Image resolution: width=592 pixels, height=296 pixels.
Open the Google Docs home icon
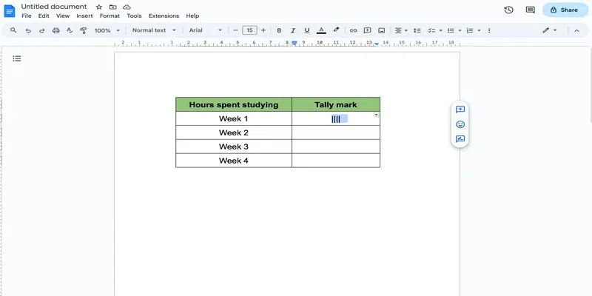[x=10, y=11]
